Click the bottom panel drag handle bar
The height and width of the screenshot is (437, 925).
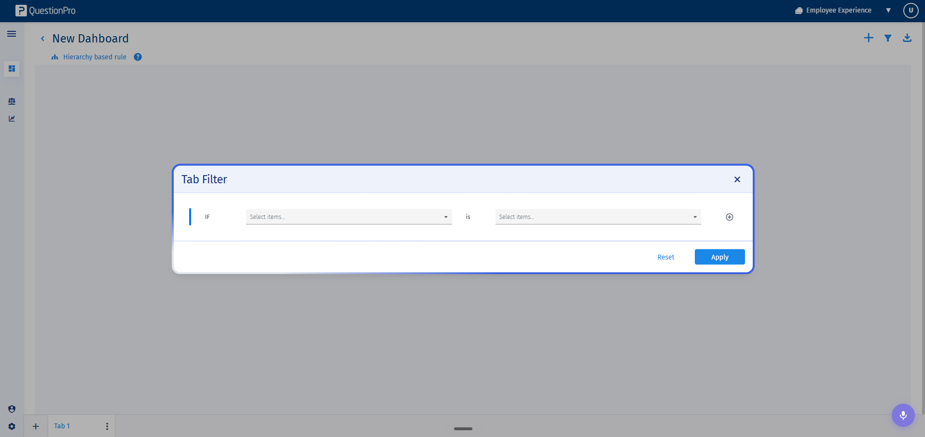463,428
